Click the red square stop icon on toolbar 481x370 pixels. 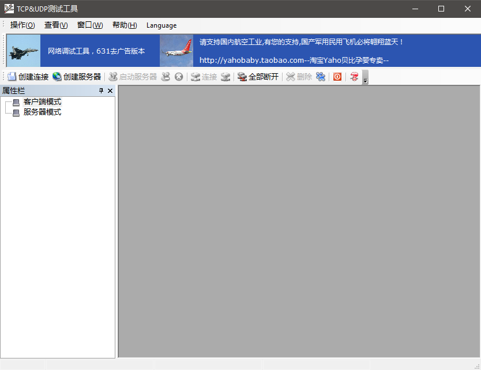click(x=337, y=76)
